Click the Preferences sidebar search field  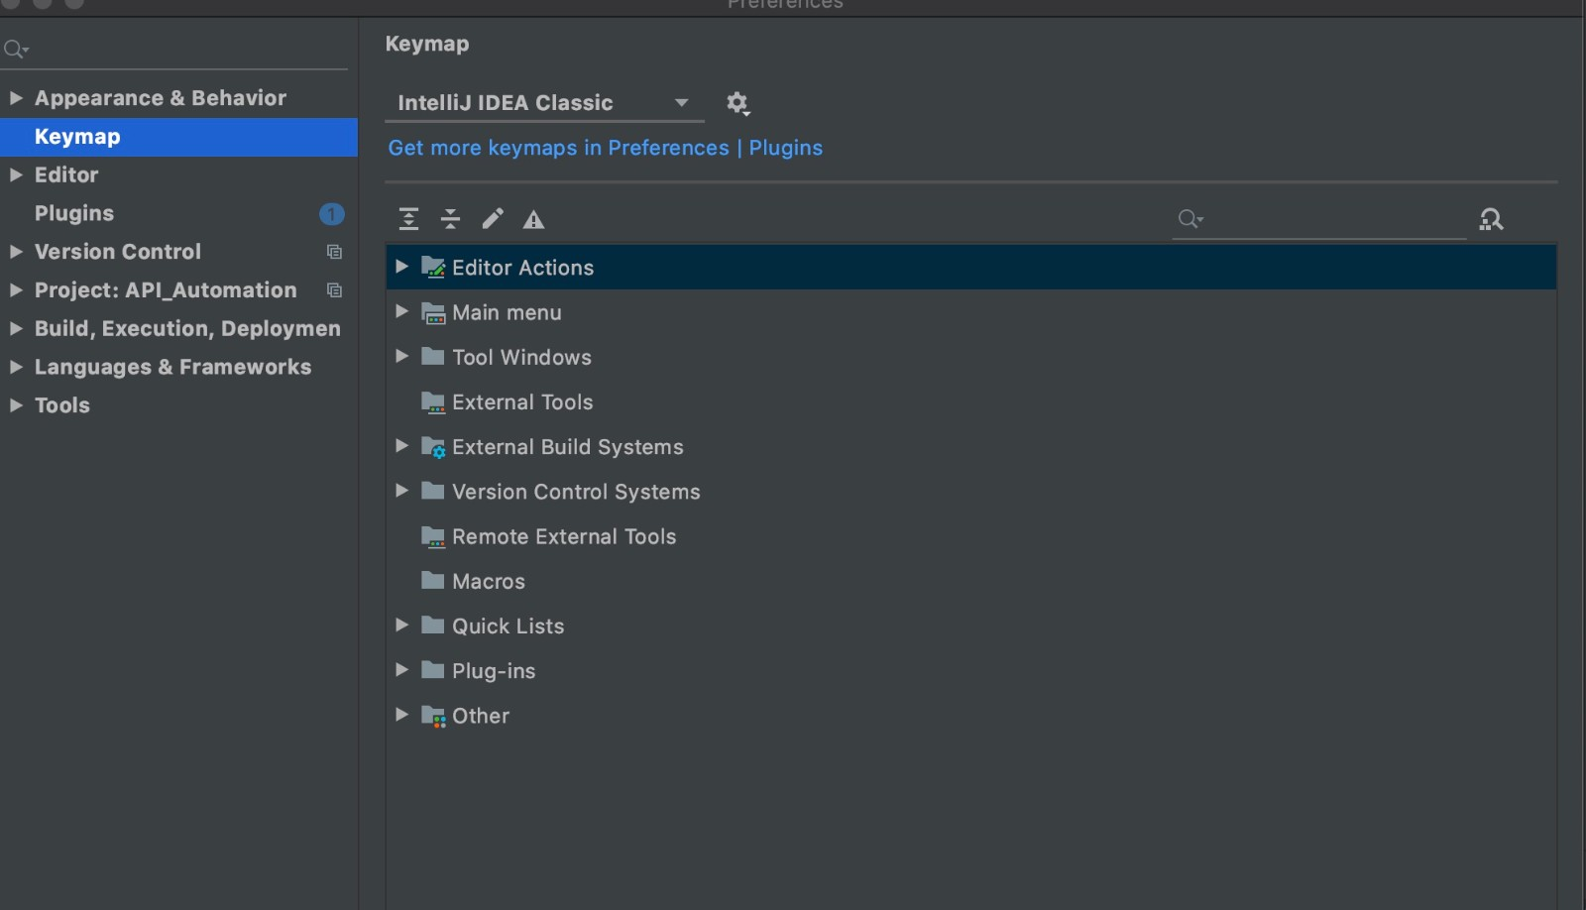(178, 49)
